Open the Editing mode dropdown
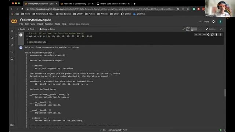The height and width of the screenshot is (132, 235). tap(210, 29)
